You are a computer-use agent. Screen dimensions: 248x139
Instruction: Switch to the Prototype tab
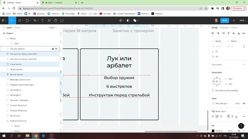coord(224,27)
